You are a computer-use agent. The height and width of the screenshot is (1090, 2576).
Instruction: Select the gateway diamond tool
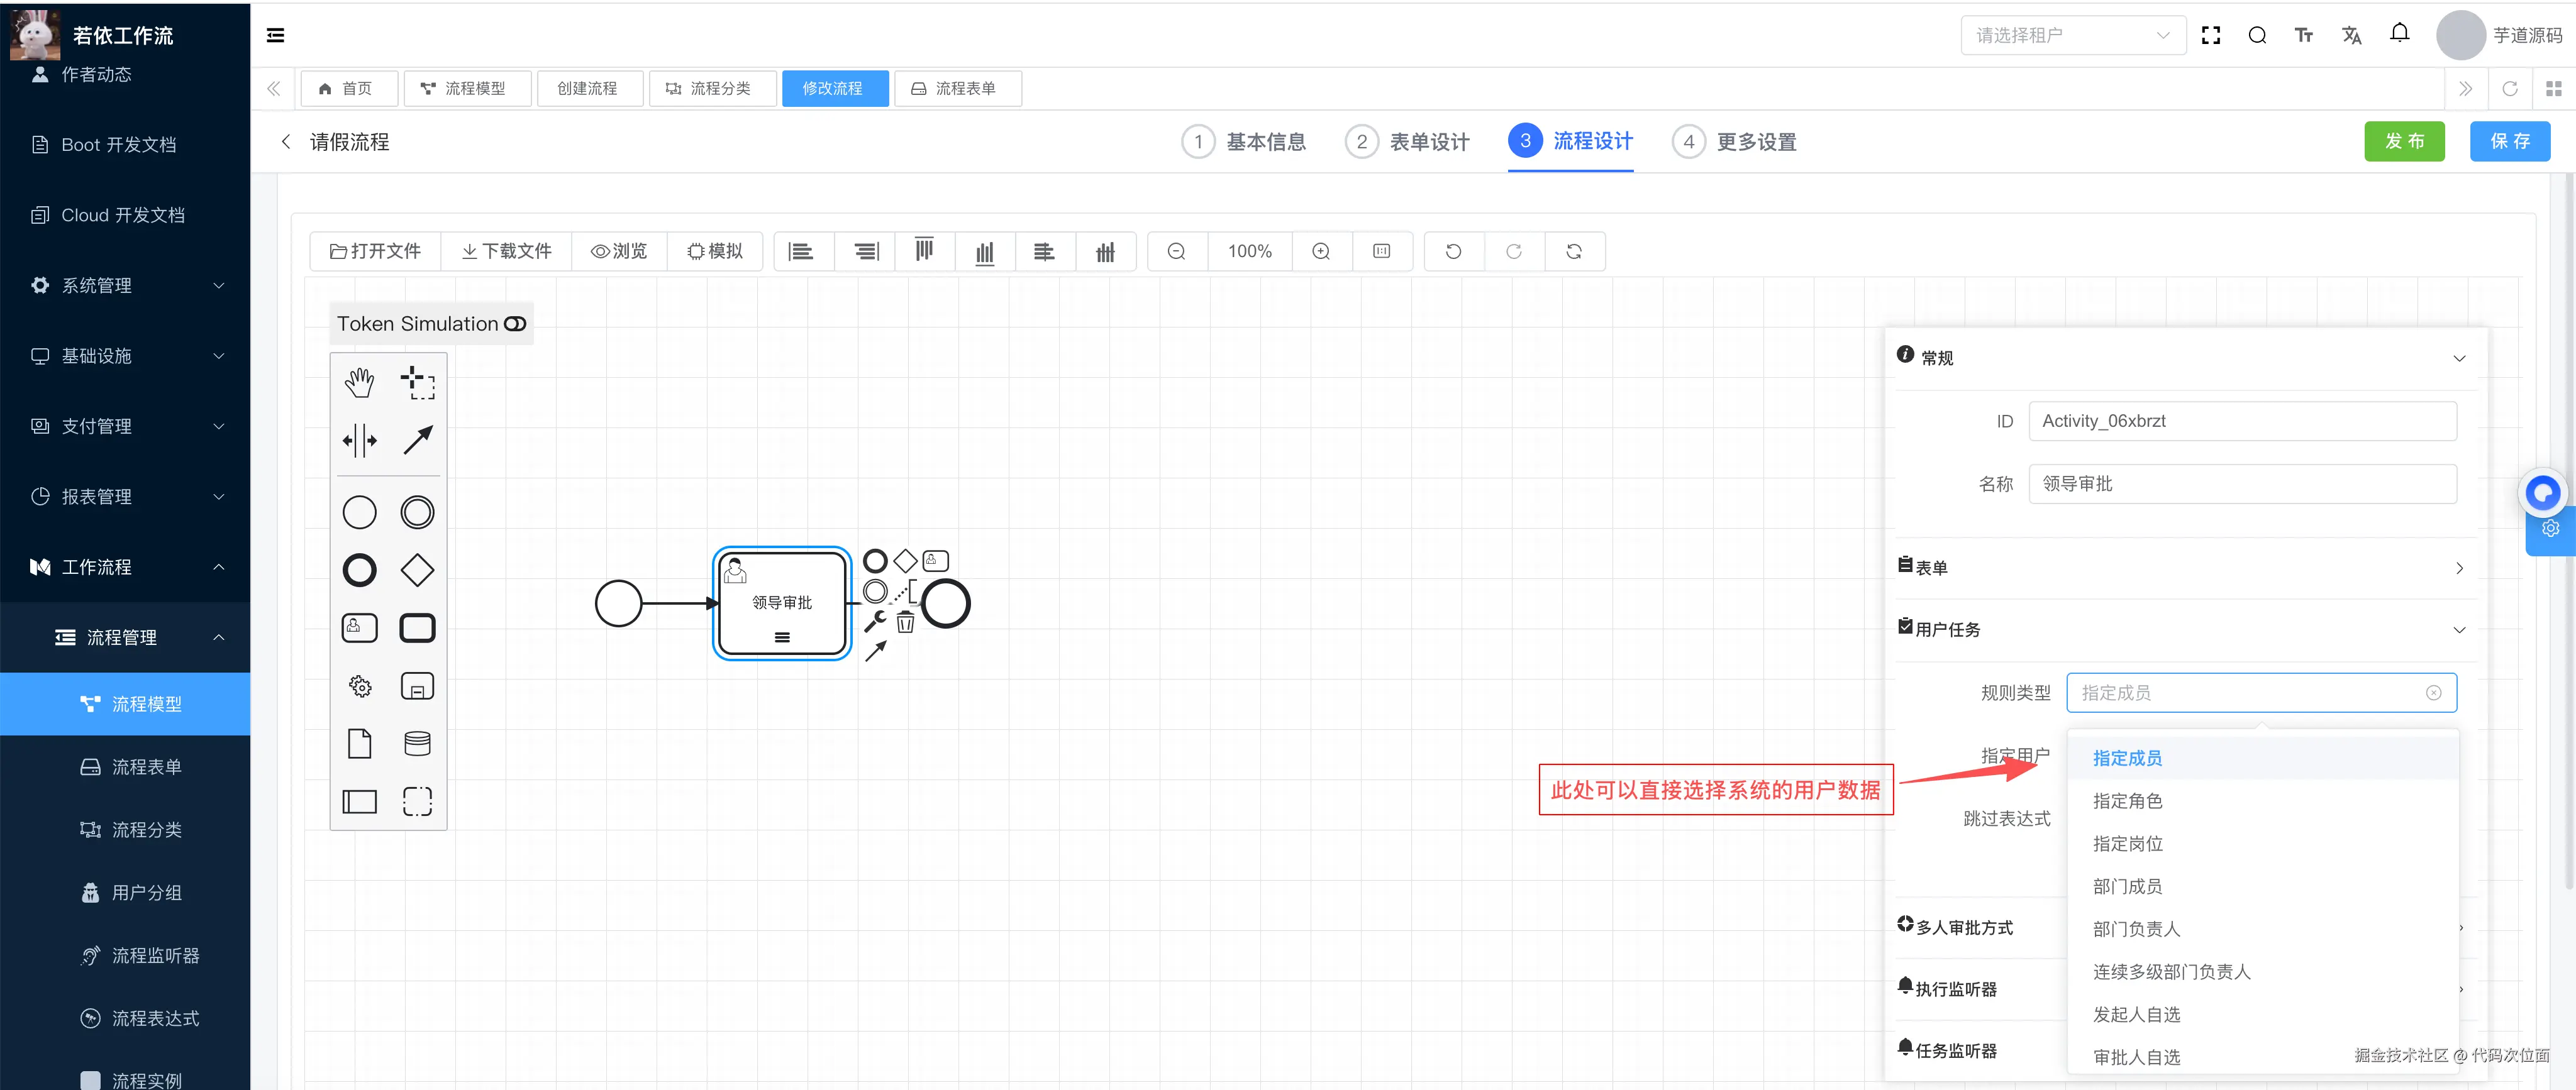(x=417, y=570)
